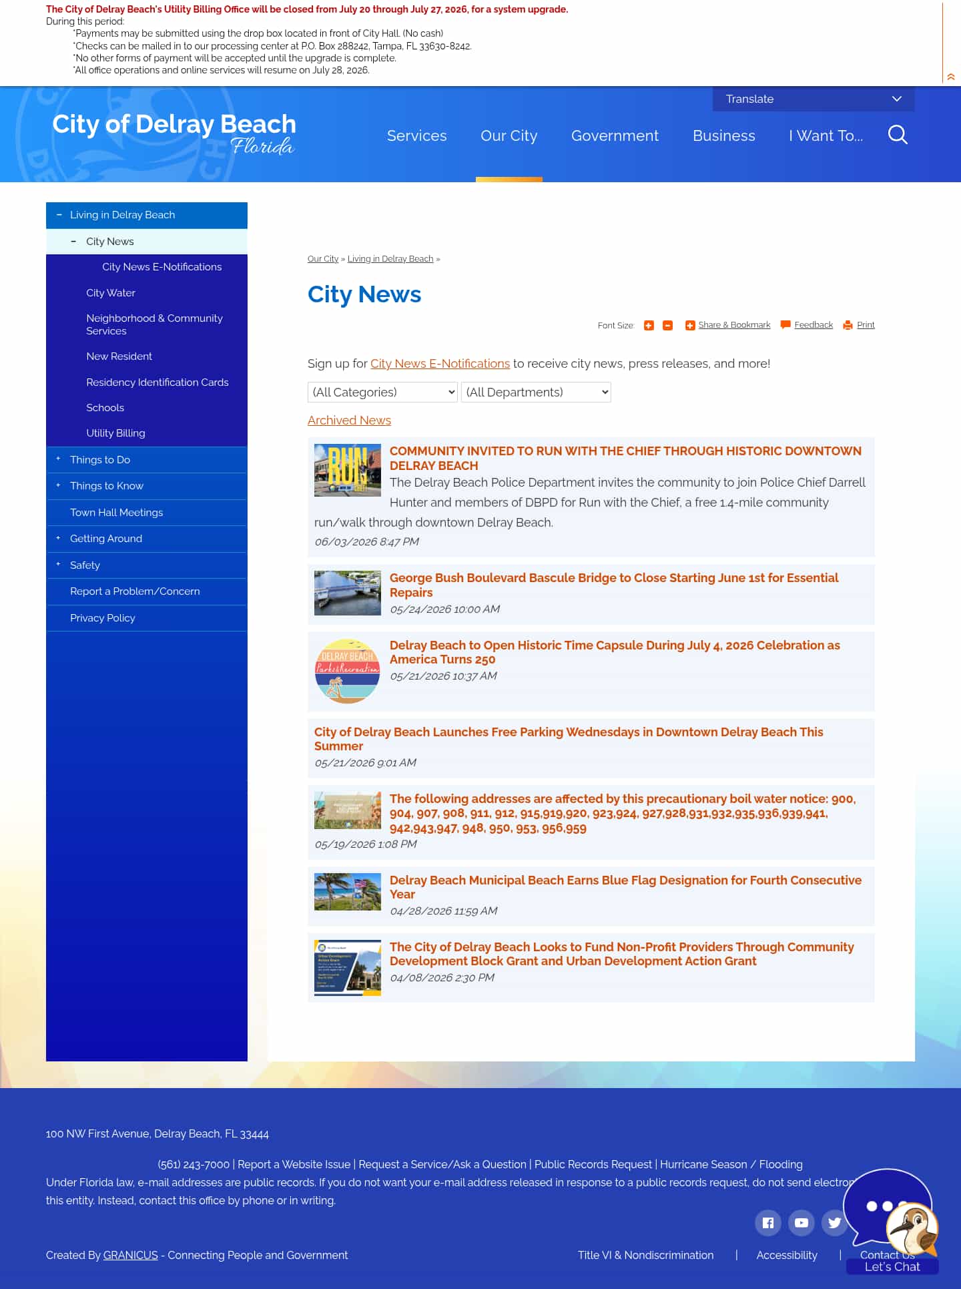This screenshot has height=1289, width=961.
Task: Open the precautionary boil water notice article
Action: 623,813
